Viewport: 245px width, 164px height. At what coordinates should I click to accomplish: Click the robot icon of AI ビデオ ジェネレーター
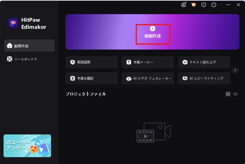[129, 78]
